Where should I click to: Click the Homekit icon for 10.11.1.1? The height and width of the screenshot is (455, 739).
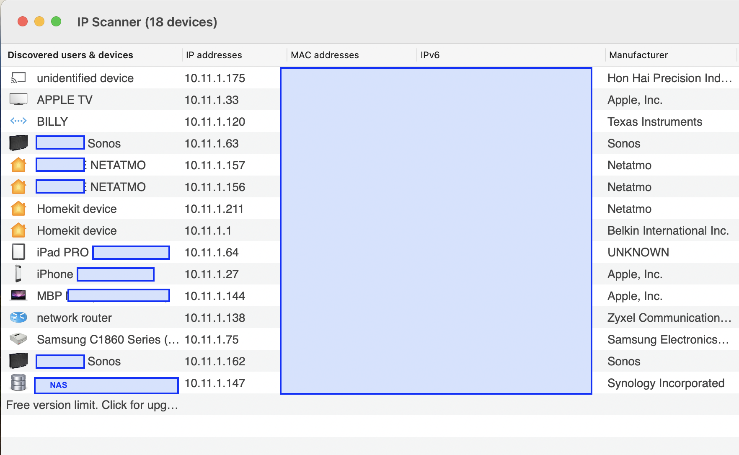pyautogui.click(x=18, y=230)
